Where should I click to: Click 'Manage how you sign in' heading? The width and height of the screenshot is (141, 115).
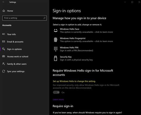click(79, 18)
